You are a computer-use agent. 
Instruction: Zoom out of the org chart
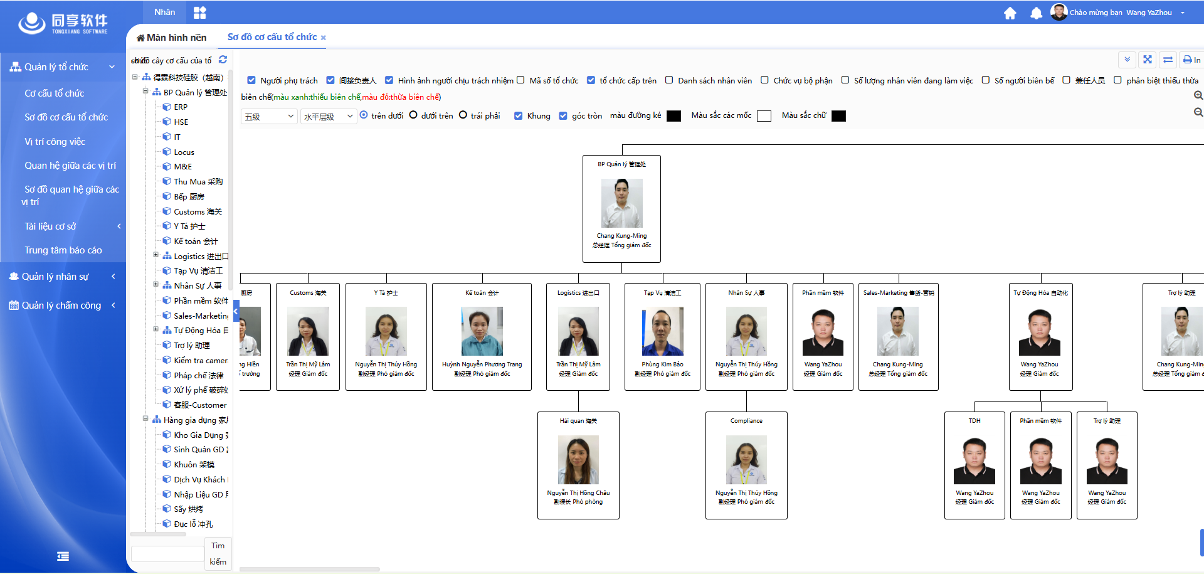[x=1198, y=112]
